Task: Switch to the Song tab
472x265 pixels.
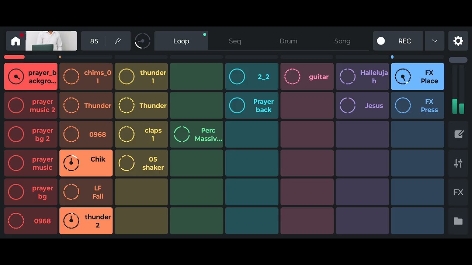Action: [x=342, y=41]
